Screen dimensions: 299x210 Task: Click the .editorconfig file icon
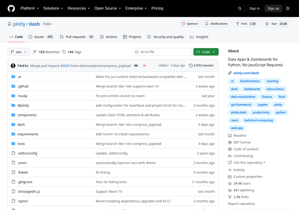pyautogui.click(x=13, y=153)
